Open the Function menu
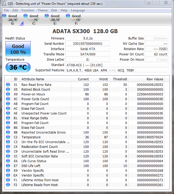 click(x=28, y=10)
